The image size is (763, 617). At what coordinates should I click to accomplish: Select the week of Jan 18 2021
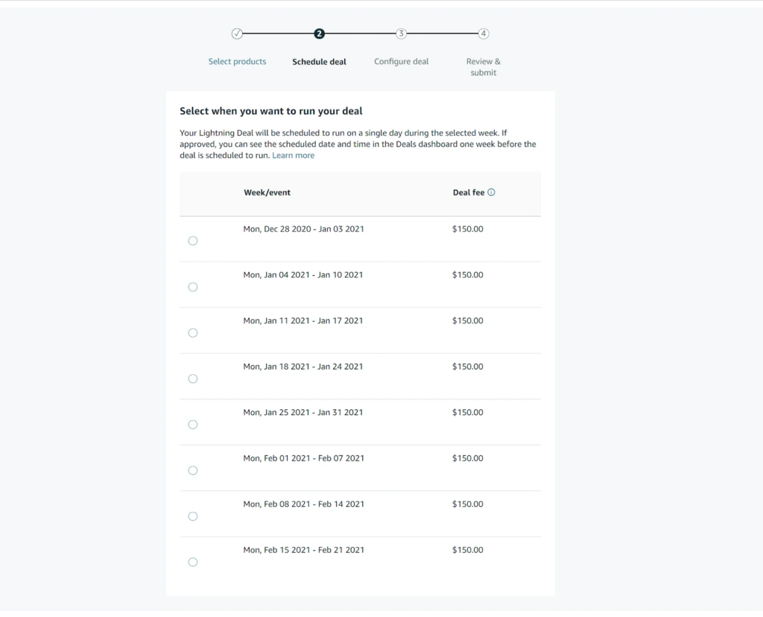point(192,379)
